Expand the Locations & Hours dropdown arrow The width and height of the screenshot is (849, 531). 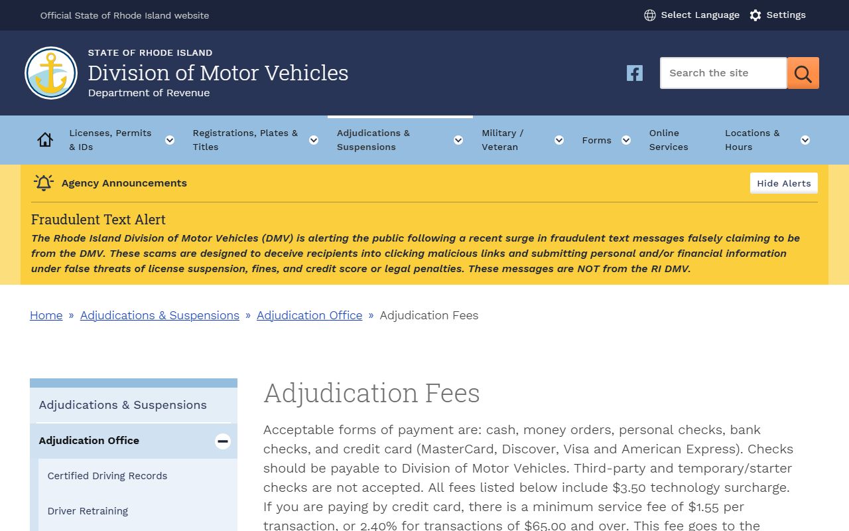coord(805,140)
